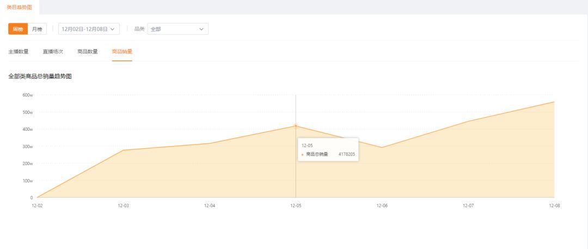
Task: Open the 12月02日-12月08日 date range dropdown
Action: [89, 29]
